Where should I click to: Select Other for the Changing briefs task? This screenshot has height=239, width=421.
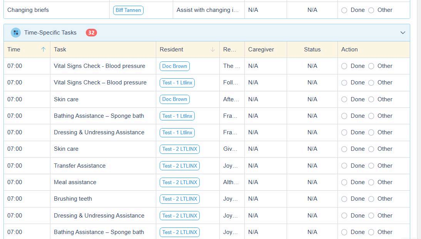pyautogui.click(x=371, y=10)
